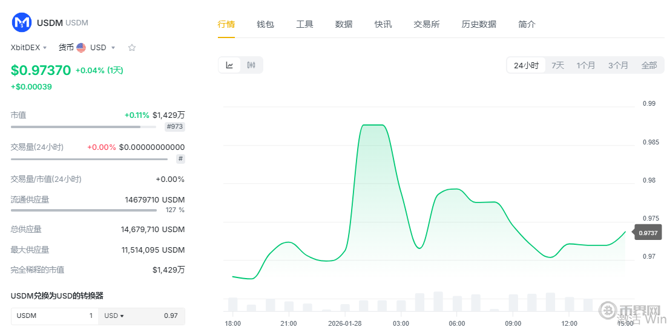The width and height of the screenshot is (667, 327).
Task: Click the 0.9737 current price marker
Action: (648, 232)
